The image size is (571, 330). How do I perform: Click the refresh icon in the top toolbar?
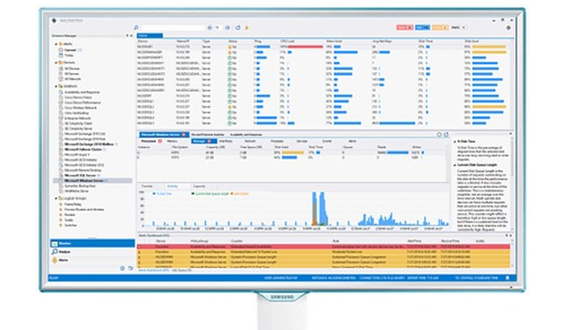(x=238, y=27)
